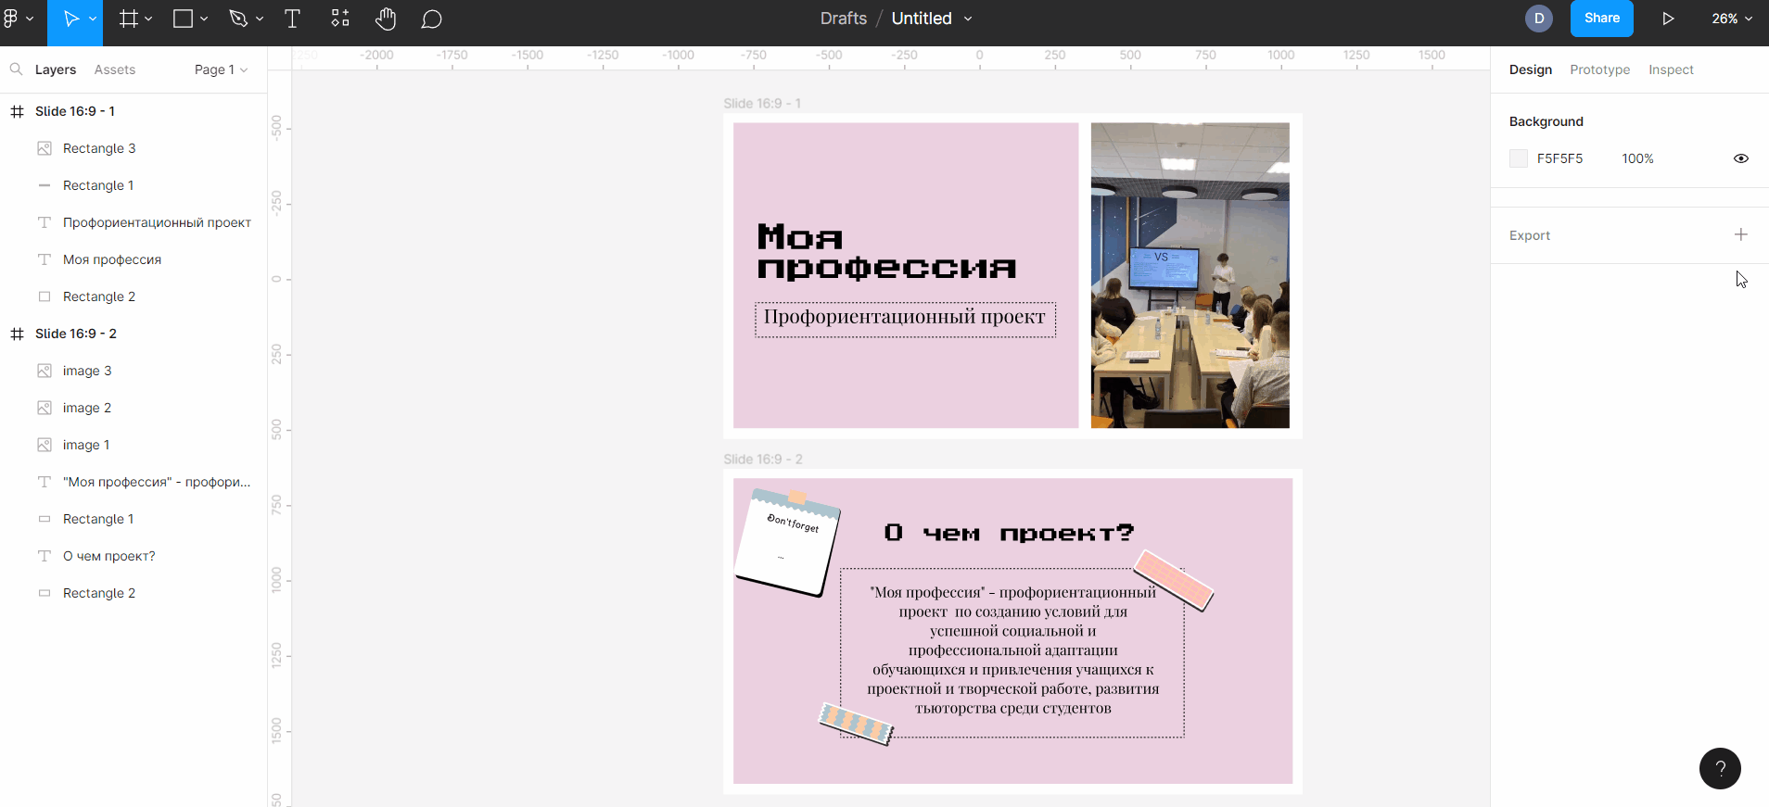1769x807 pixels.
Task: Click the striped tape sticker on slide 2
Action: pos(856,724)
